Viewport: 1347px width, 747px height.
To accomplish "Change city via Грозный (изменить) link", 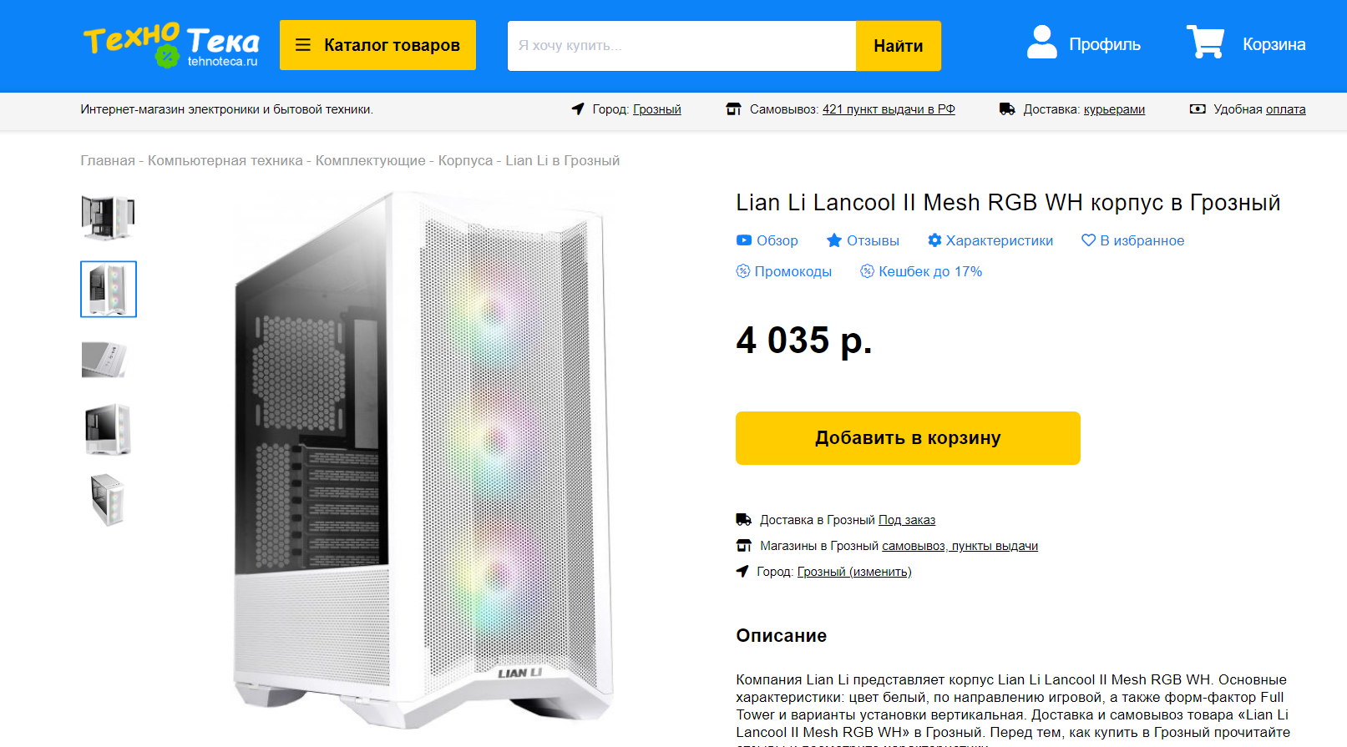I will 854,572.
